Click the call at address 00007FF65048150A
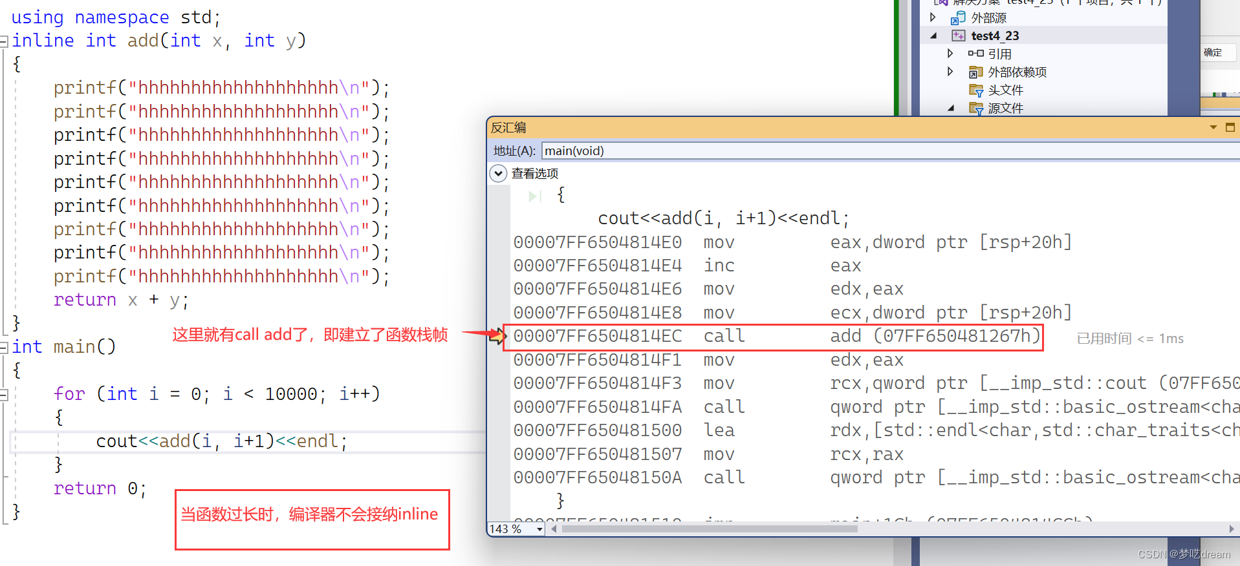The image size is (1240, 566). (876, 477)
